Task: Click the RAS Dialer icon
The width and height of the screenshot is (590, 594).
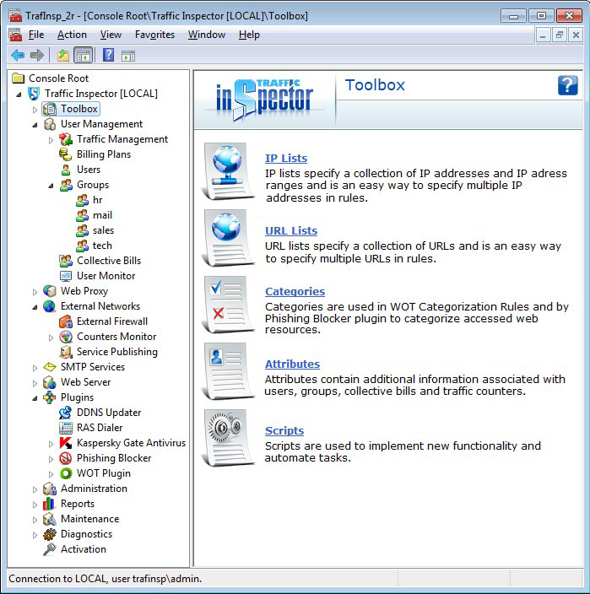Action: [x=65, y=428]
